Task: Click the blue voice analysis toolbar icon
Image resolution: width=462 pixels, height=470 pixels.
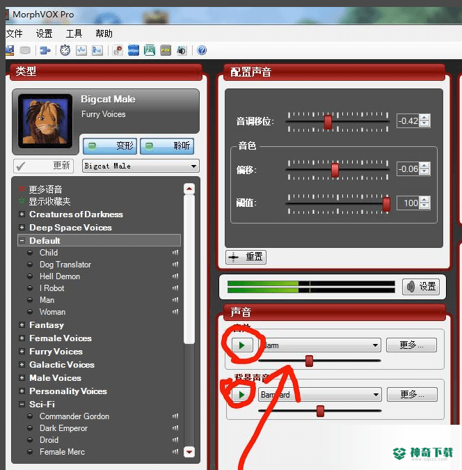Action: (x=97, y=50)
